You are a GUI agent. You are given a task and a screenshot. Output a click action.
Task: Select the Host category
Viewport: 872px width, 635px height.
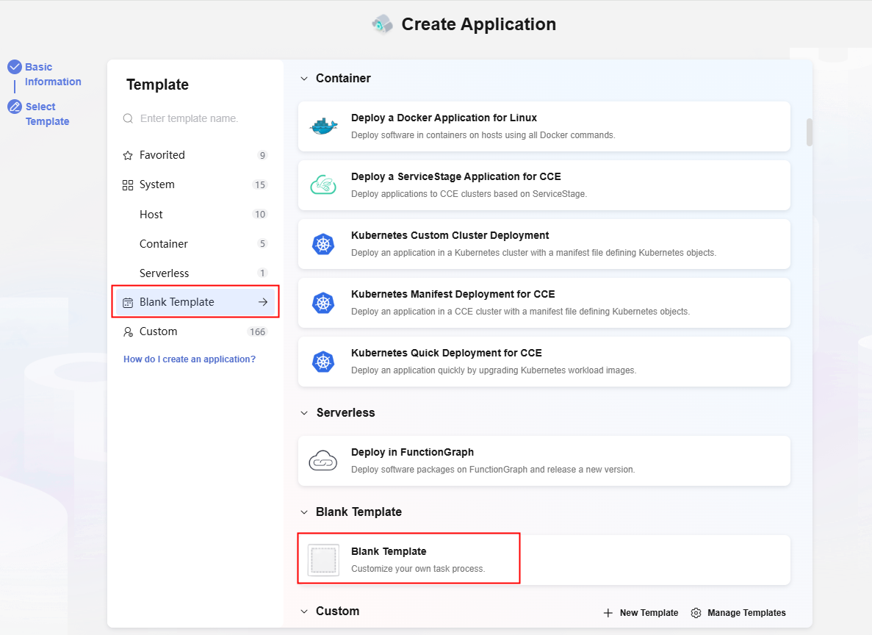pyautogui.click(x=195, y=215)
